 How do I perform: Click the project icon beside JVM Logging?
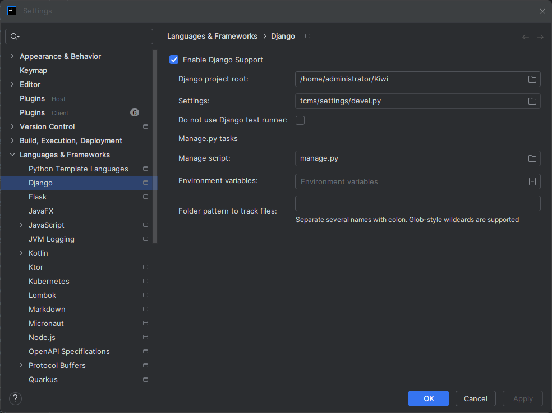(145, 239)
